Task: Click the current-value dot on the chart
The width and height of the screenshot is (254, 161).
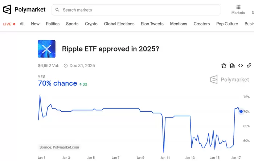Action: coord(241,111)
